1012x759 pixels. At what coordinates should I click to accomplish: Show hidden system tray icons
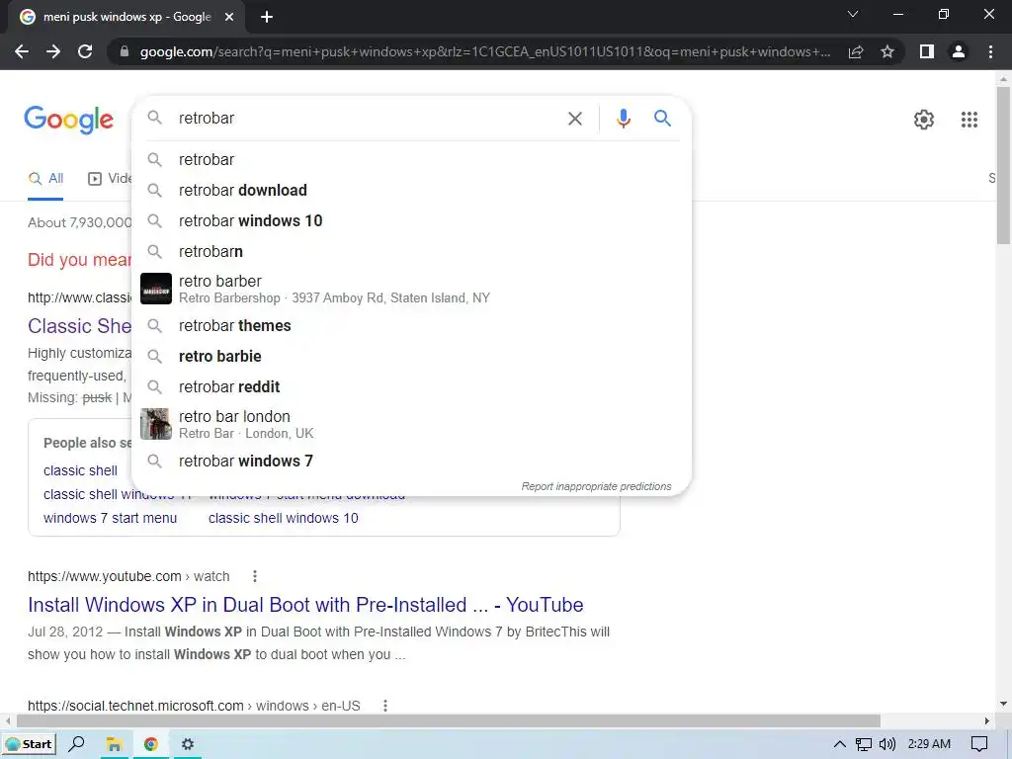(x=840, y=744)
